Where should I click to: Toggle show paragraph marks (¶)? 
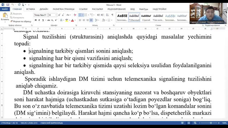click(113, 15)
